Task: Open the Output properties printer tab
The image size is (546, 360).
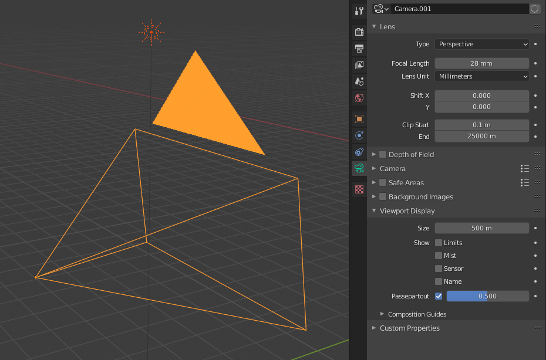Action: pos(359,48)
